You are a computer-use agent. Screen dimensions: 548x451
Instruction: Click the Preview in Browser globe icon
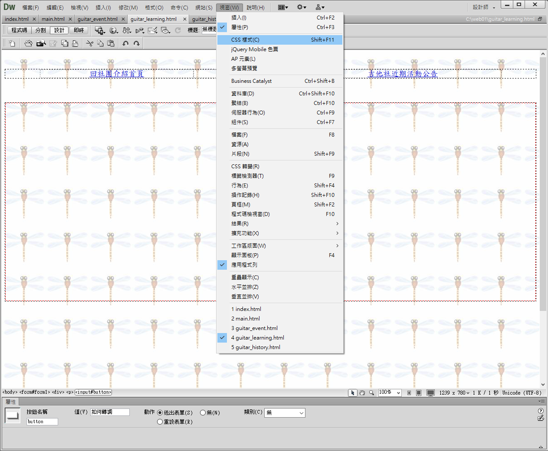click(x=113, y=30)
